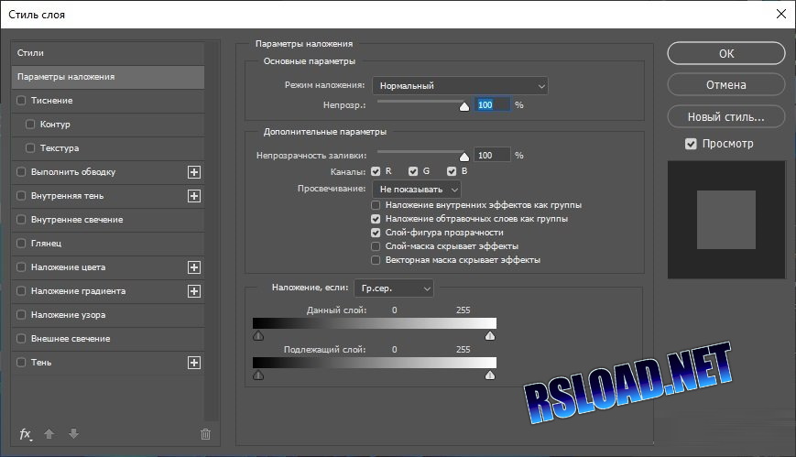Close the Стиль слоя dialog
The width and height of the screenshot is (796, 457).
click(781, 15)
